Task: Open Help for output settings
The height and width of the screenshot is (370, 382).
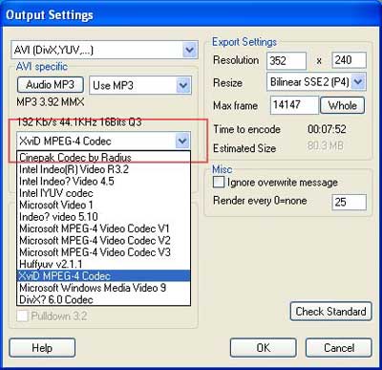Action: (42, 348)
